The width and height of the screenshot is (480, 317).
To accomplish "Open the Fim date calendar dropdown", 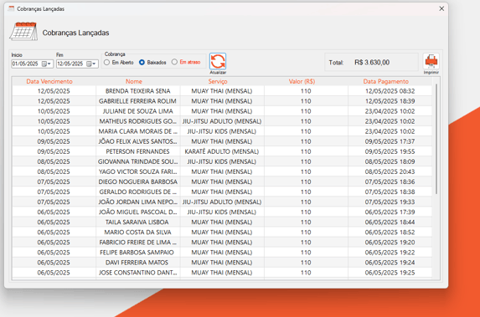I will 91,64.
